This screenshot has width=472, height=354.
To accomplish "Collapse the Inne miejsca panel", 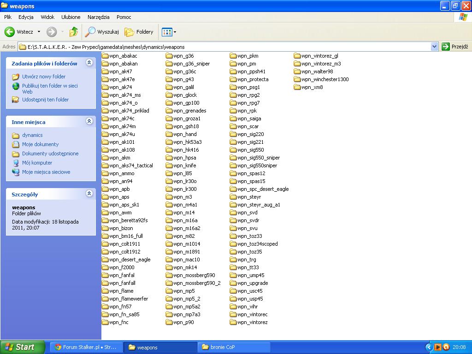I will (x=89, y=121).
